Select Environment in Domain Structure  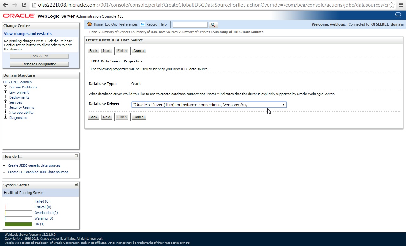(x=19, y=92)
